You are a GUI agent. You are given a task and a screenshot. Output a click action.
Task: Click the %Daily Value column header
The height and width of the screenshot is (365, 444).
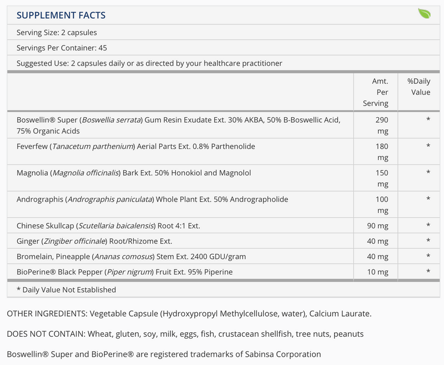coord(418,87)
